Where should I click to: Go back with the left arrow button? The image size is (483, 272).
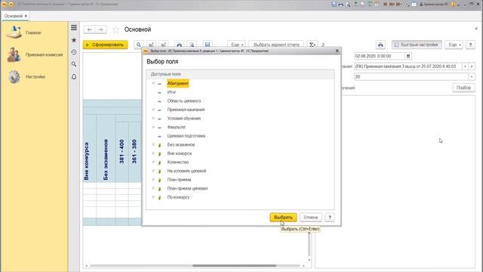(89, 29)
